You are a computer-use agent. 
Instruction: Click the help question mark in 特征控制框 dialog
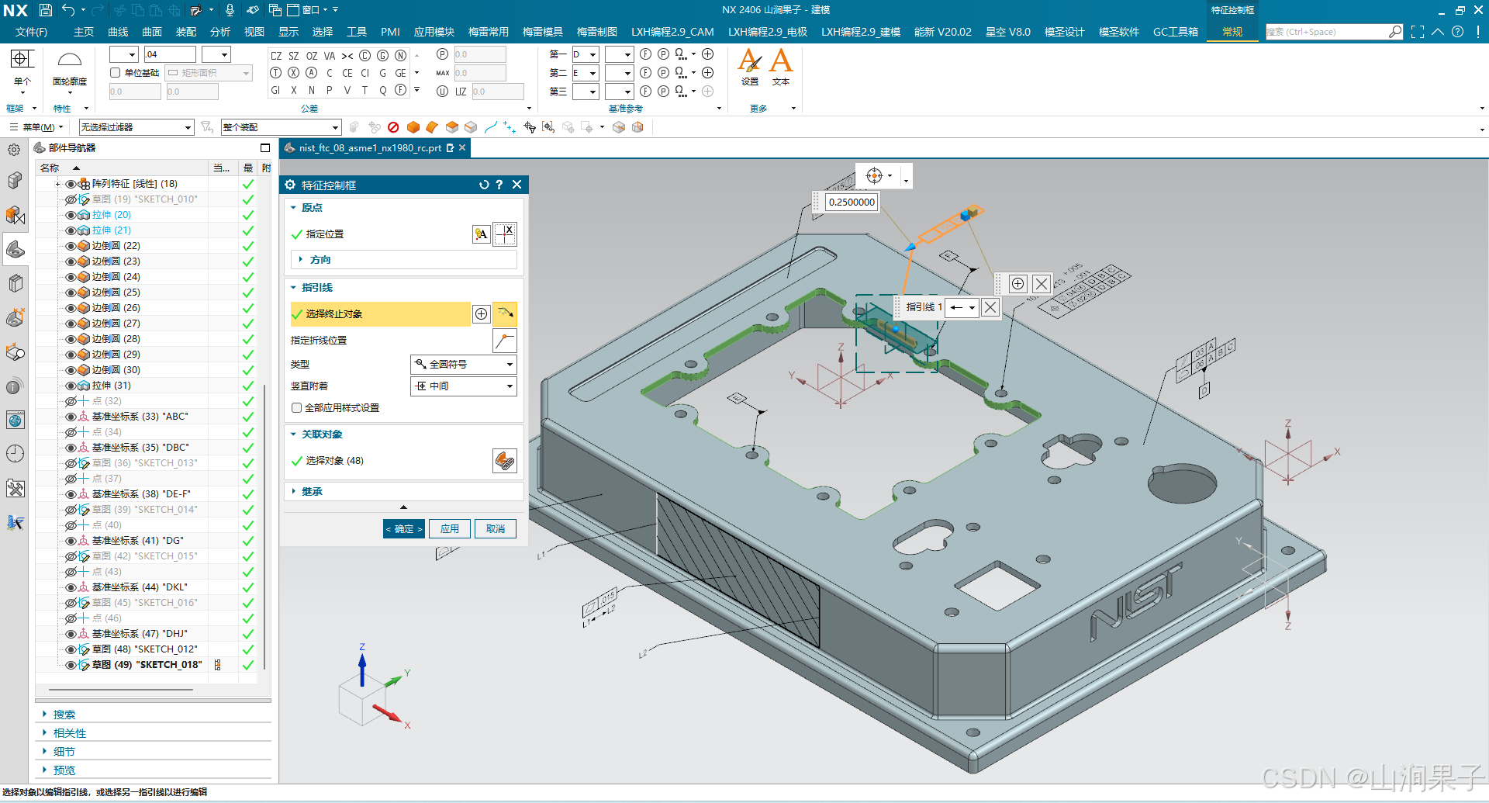pos(499,185)
